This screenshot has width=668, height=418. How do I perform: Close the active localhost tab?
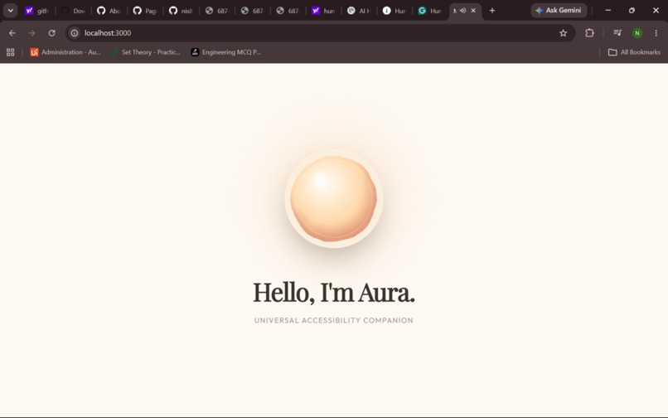(473, 11)
